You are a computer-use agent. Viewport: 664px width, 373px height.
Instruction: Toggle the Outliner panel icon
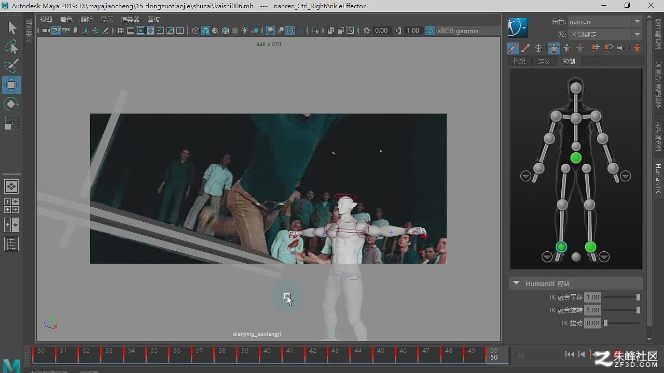click(x=11, y=244)
